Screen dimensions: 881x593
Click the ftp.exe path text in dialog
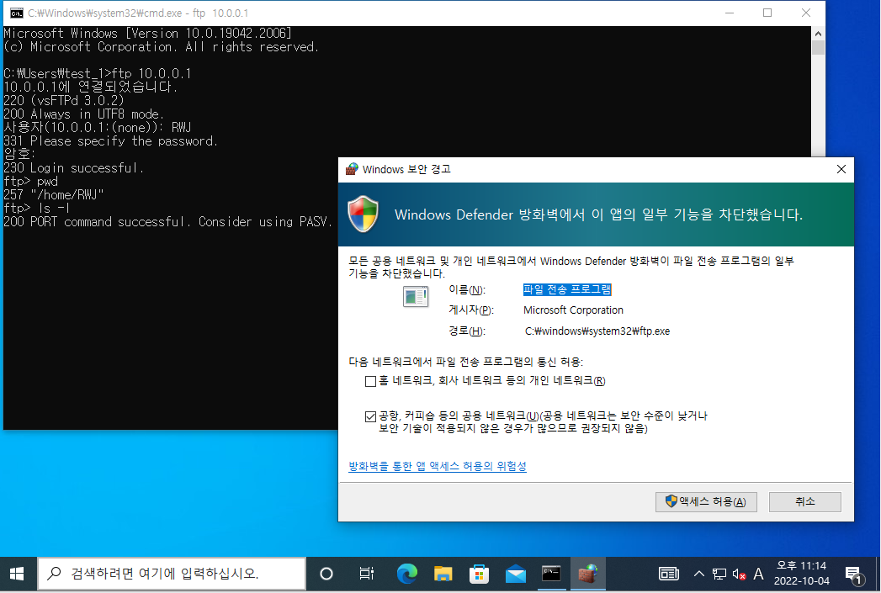click(597, 331)
